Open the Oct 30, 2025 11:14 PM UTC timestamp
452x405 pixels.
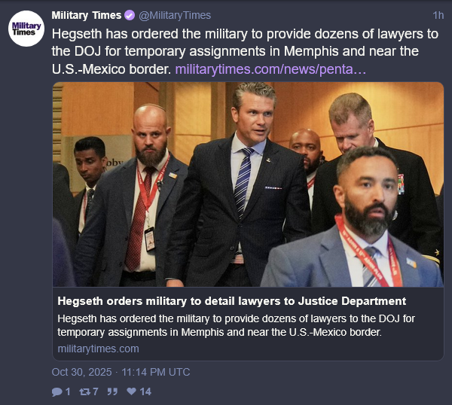click(121, 372)
